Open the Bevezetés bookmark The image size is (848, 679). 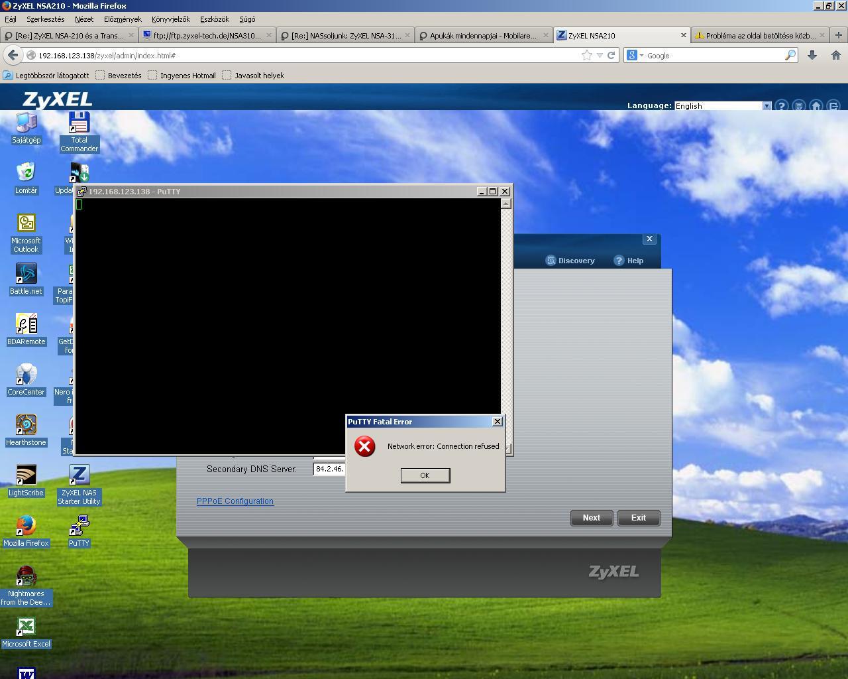(118, 76)
